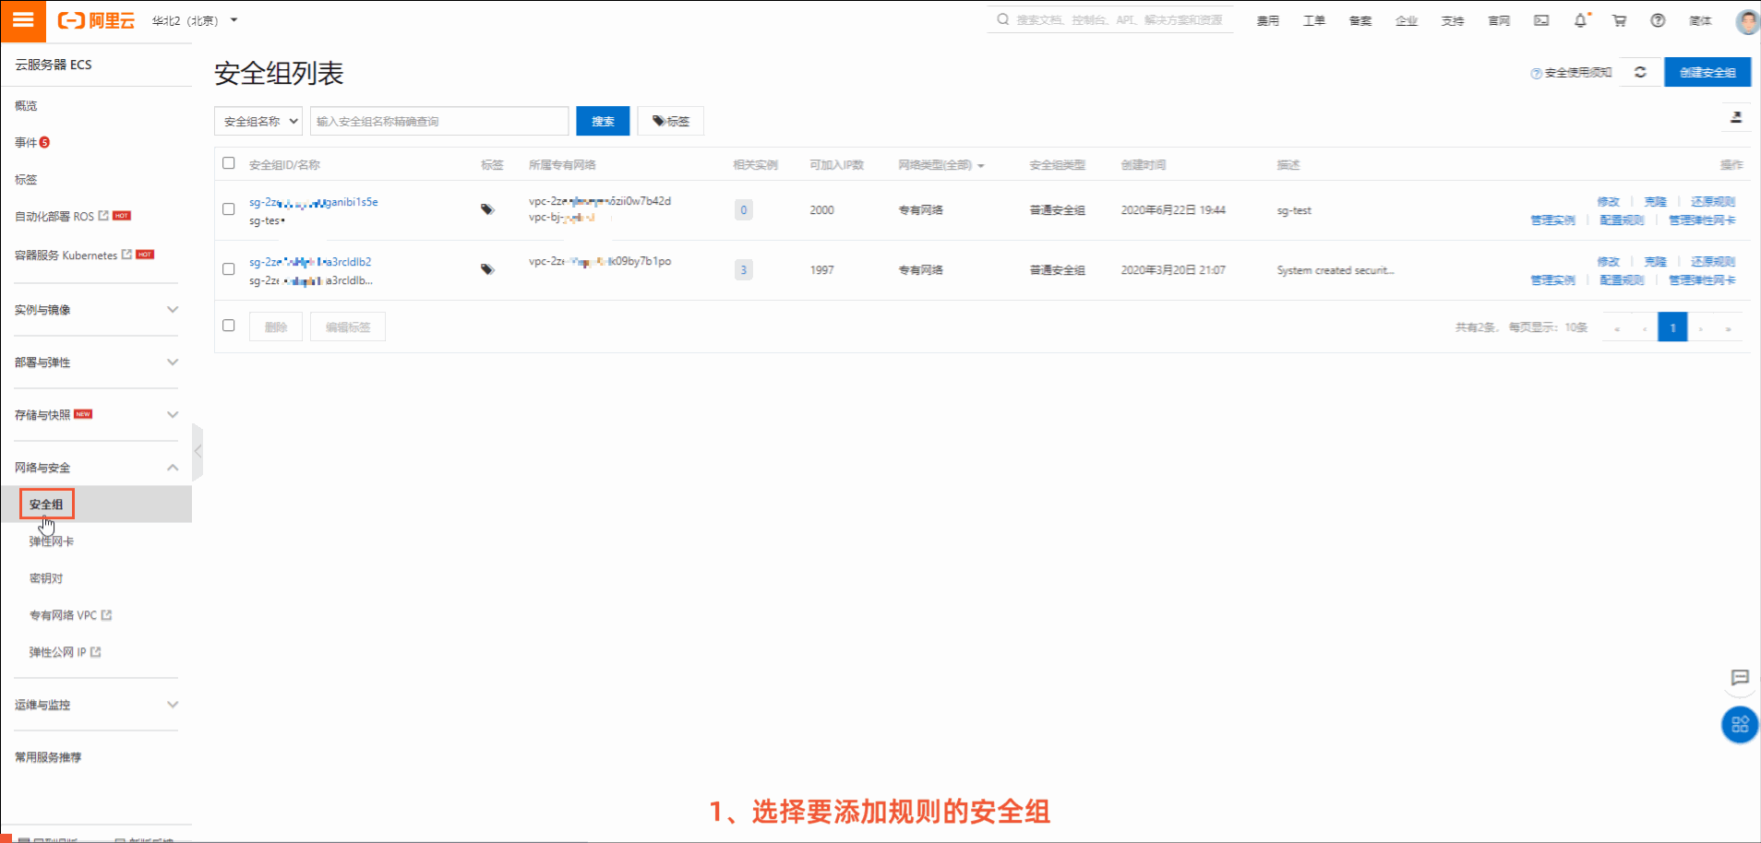Image resolution: width=1761 pixels, height=843 pixels.
Task: Click the export/download icon above the table
Action: [x=1736, y=118]
